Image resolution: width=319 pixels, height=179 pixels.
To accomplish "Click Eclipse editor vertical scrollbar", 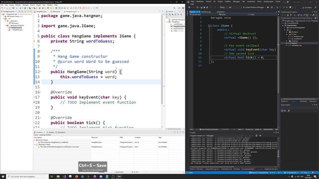I will [x=162, y=61].
